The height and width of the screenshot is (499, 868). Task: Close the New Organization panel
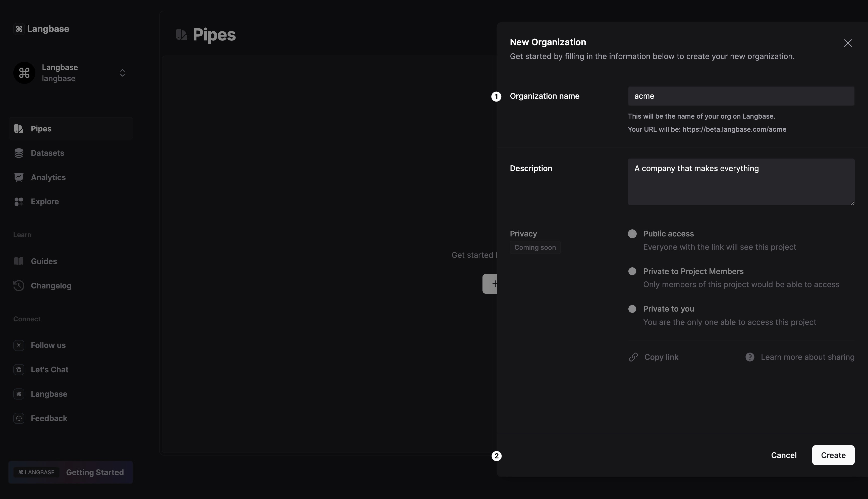(x=847, y=43)
